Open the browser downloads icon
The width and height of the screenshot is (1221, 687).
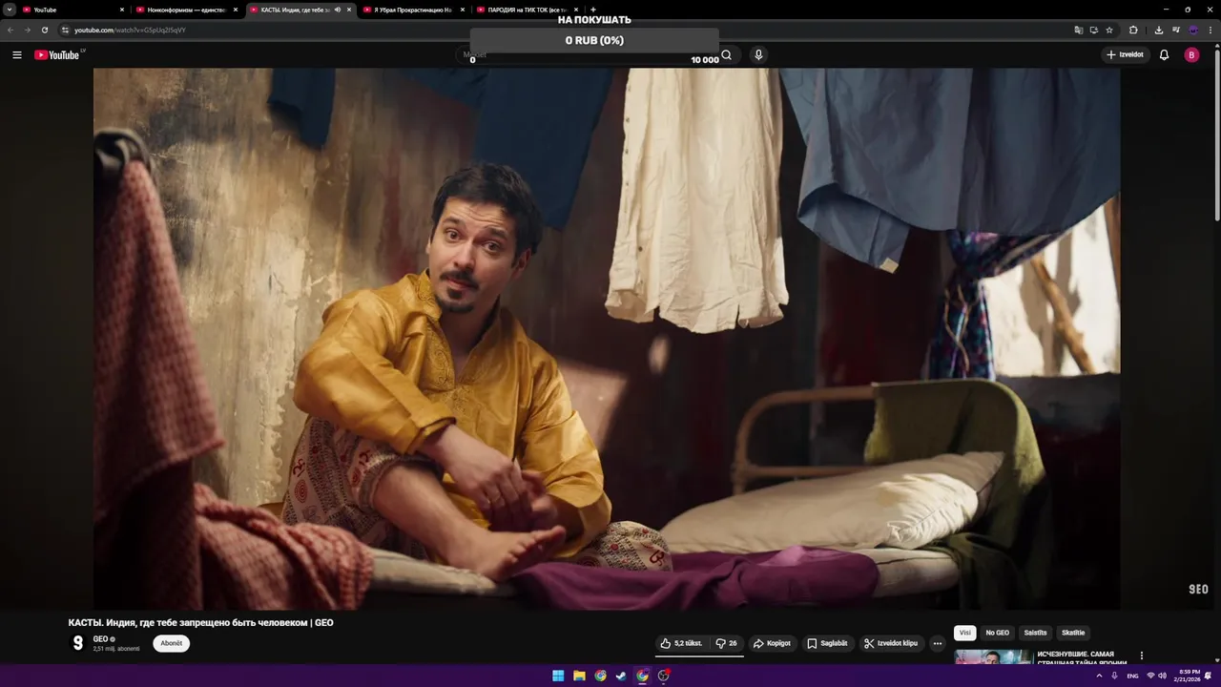(x=1158, y=30)
